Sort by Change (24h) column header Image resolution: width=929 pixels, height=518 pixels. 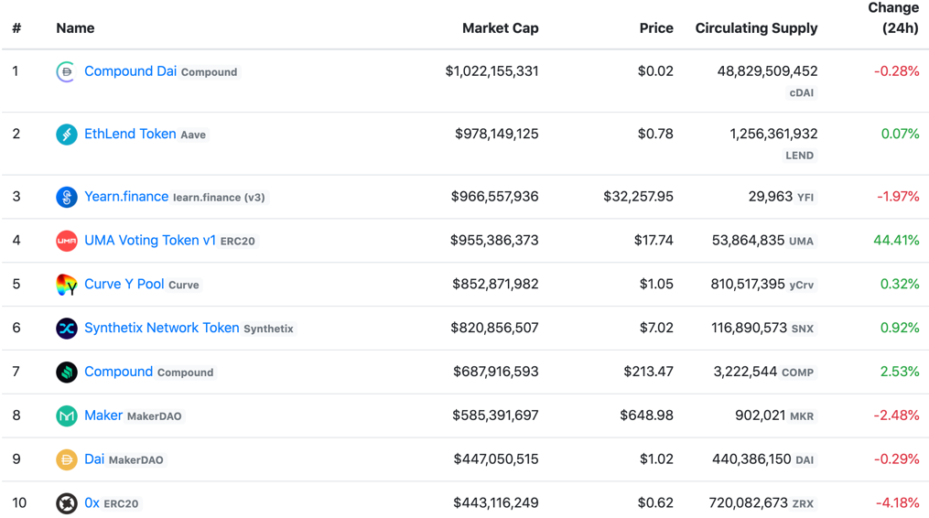[893, 17]
